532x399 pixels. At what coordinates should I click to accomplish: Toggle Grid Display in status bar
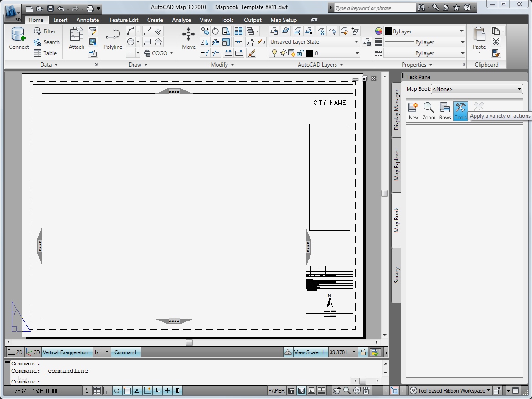tap(97, 390)
